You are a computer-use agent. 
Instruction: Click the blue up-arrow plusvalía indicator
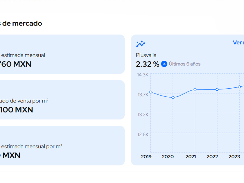(x=164, y=64)
